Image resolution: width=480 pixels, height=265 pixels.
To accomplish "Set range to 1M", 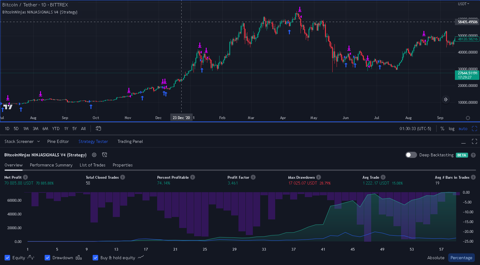I will point(26,129).
